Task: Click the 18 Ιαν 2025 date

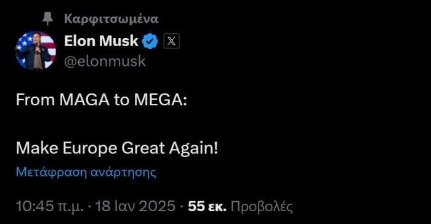Action: 135,206
